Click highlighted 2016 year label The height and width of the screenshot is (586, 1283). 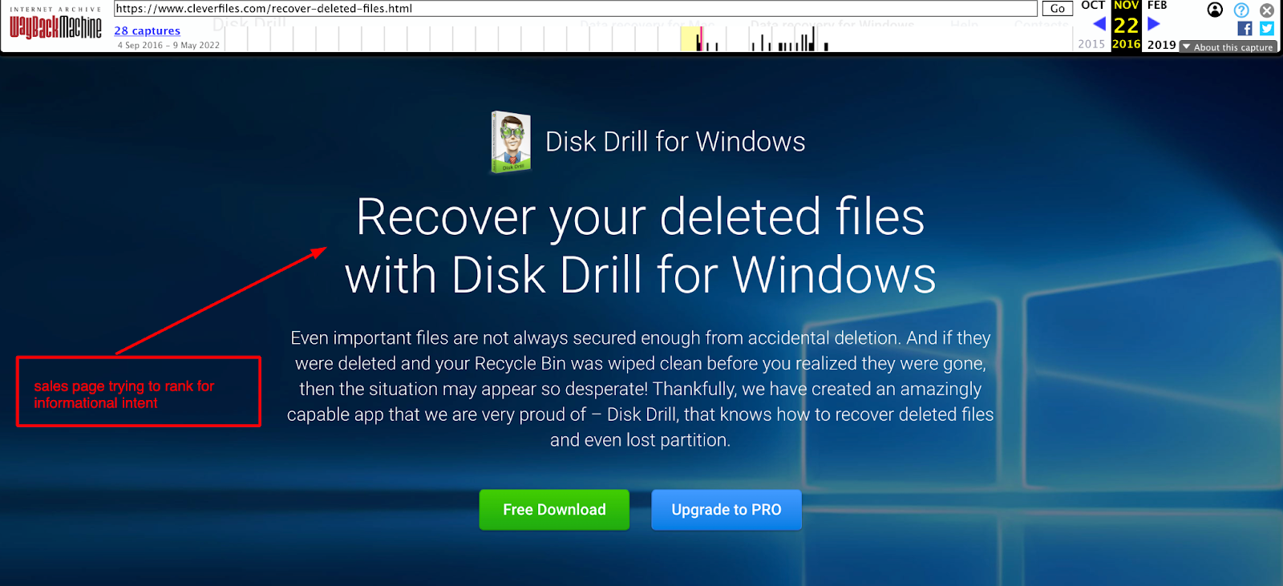tap(1126, 44)
